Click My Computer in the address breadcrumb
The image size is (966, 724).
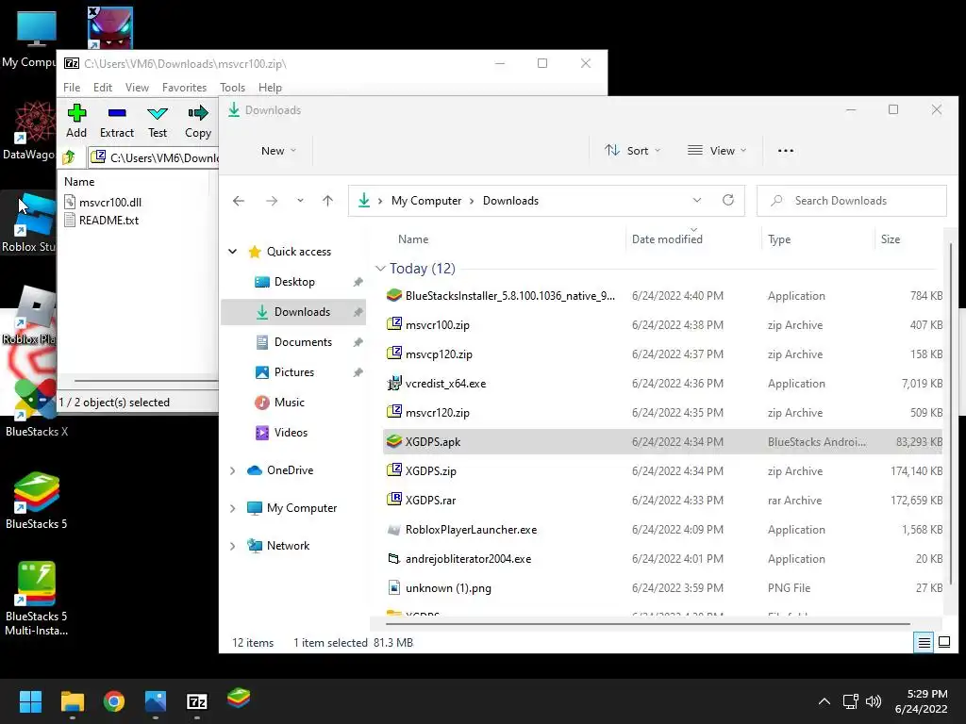[x=426, y=201]
